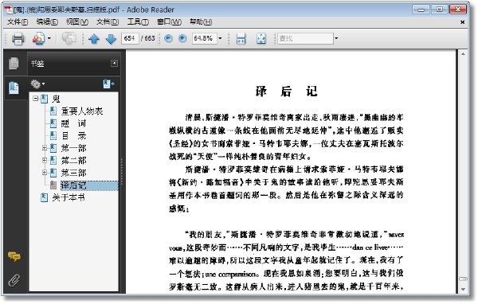Click the vertical scrollbar thumb near bottom
Screen dimensions: 478x304
coord(463,279)
